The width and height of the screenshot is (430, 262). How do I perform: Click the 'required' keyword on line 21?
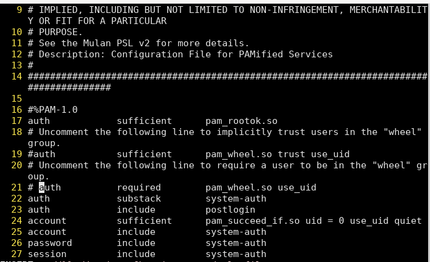tap(139, 187)
